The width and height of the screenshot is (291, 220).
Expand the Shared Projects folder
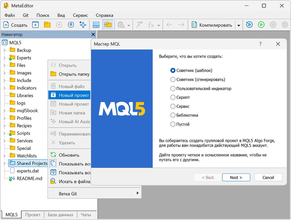tap(5, 163)
